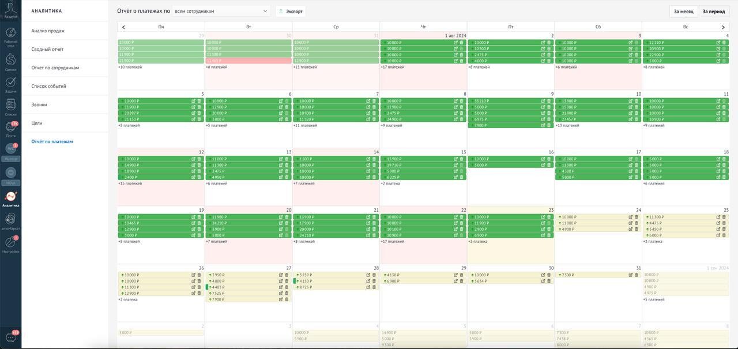This screenshot has height=349, width=738.
Task: Go to next month with right arrow
Action: tap(723, 27)
